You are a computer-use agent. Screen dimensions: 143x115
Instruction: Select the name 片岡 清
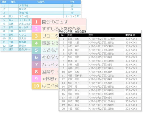tap(72, 54)
